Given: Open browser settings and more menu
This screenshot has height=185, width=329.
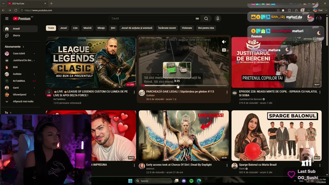Looking at the screenshot, I should click(x=309, y=10).
